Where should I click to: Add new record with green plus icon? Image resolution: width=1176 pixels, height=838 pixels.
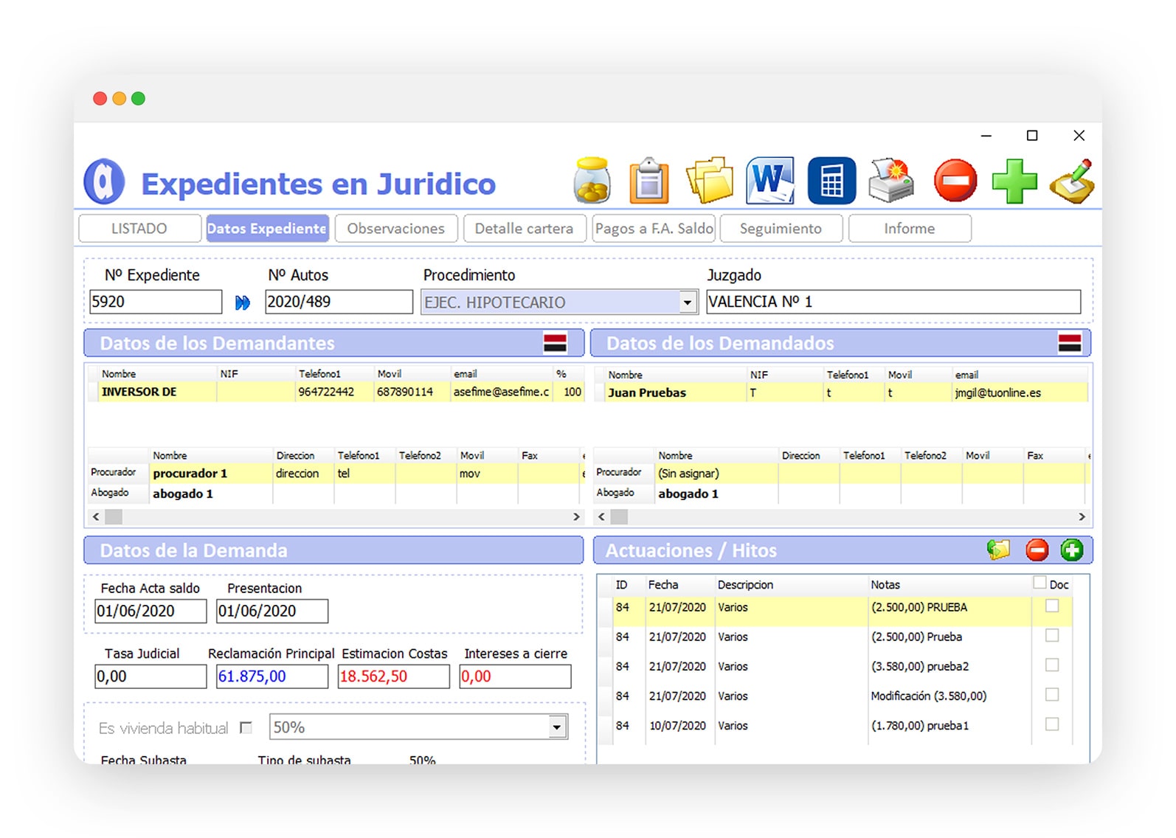pyautogui.click(x=1014, y=181)
